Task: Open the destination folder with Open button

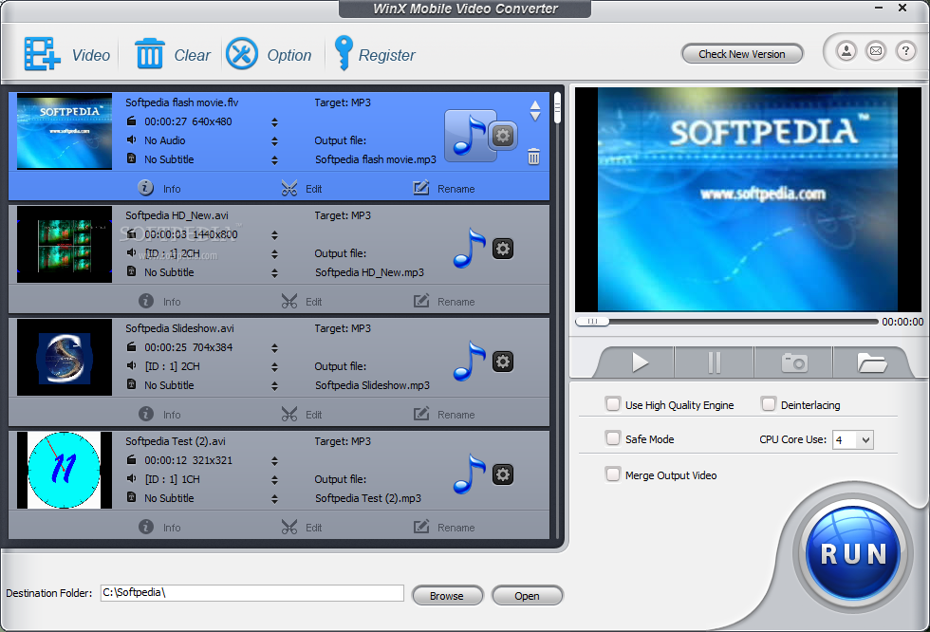Action: (527, 596)
